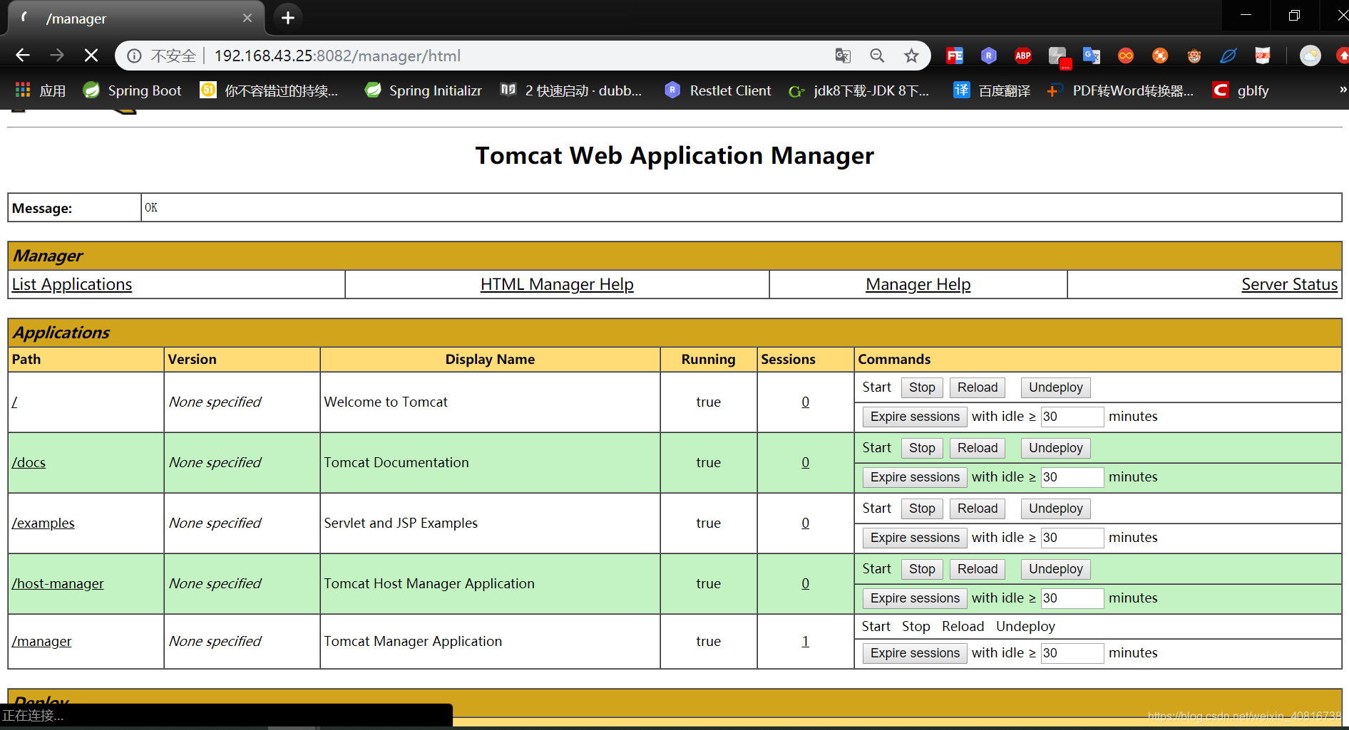This screenshot has width=1349, height=730.
Task: Open the /examples application link
Action: coord(43,523)
